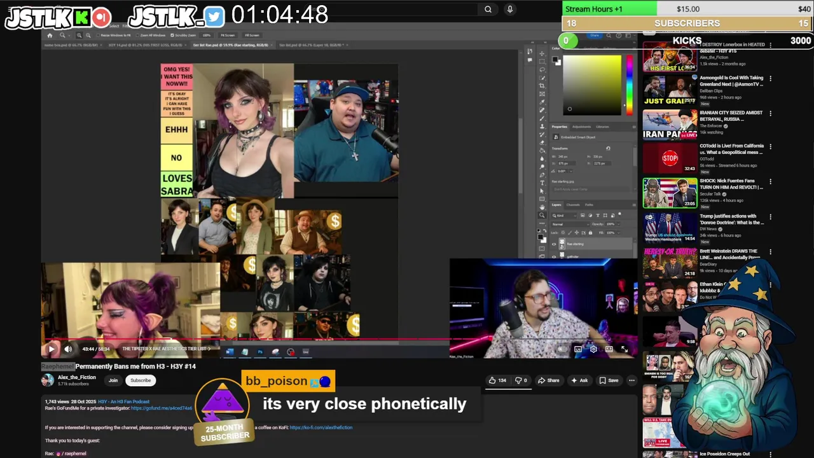Select the Eraser tool
This screenshot has width=814, height=458.
[x=542, y=142]
